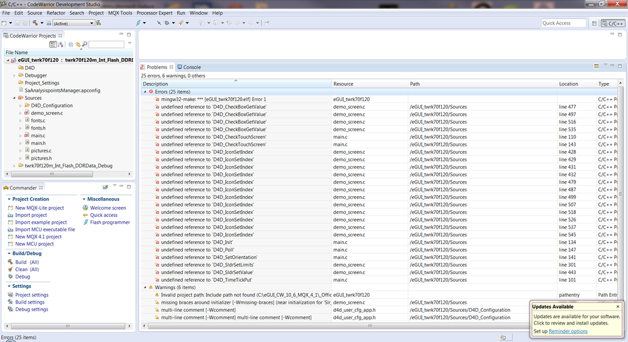628x342 pixels.
Task: Open the (Active) build configuration dropdown
Action: 74,23
